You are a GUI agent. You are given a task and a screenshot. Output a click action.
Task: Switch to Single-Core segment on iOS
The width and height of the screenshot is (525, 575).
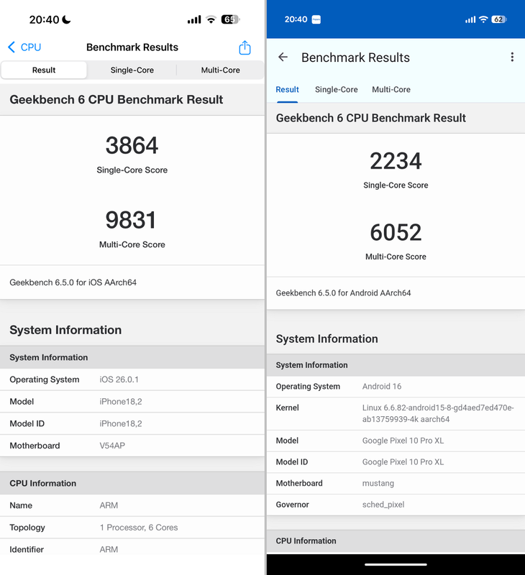point(132,70)
